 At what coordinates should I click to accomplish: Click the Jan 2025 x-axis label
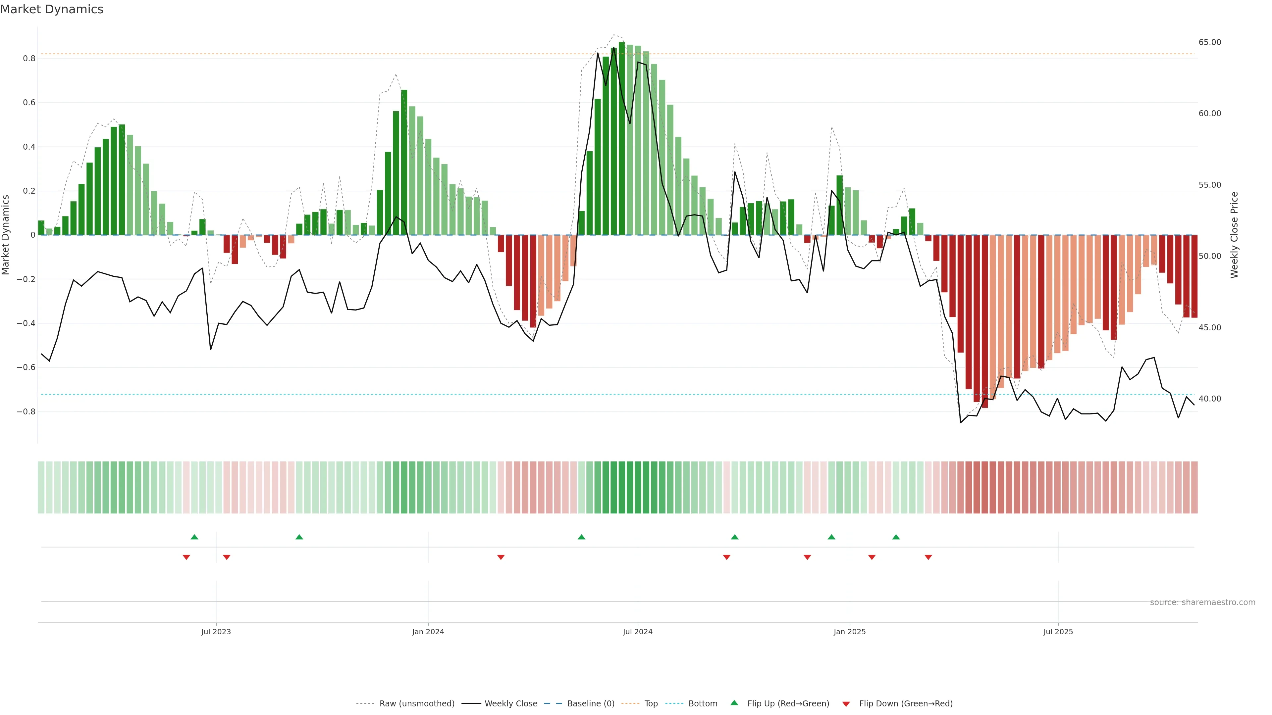pyautogui.click(x=849, y=632)
